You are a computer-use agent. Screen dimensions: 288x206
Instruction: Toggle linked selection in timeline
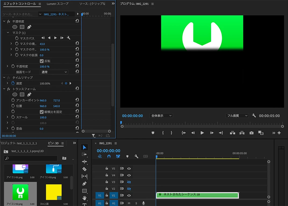[x=118, y=157]
